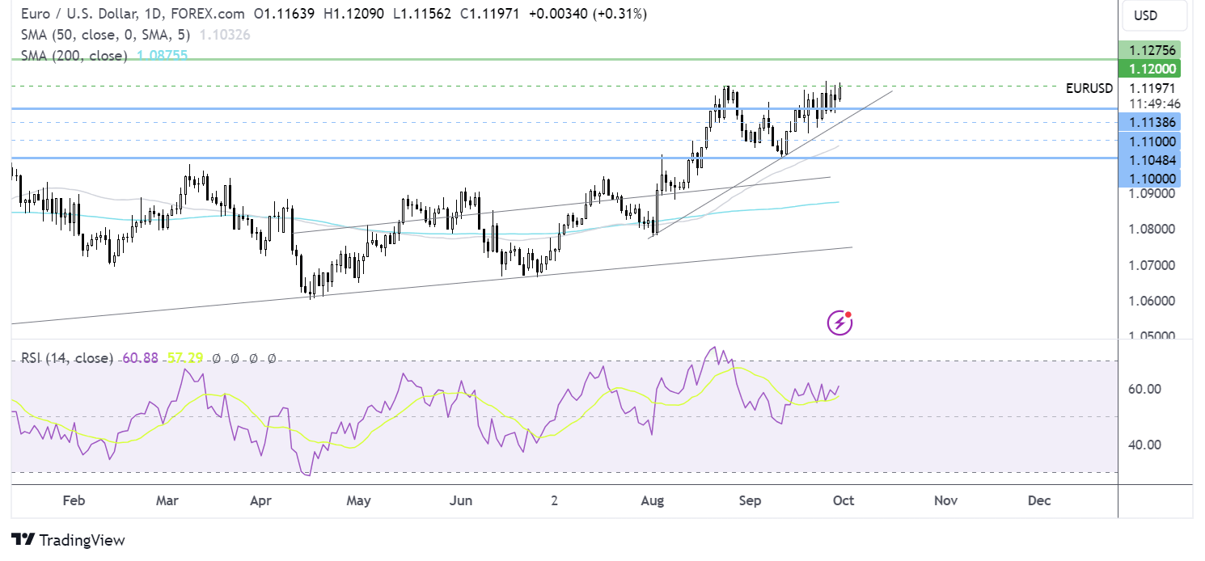The image size is (1205, 561).
Task: Click the TradingView logo
Action: pos(69,540)
